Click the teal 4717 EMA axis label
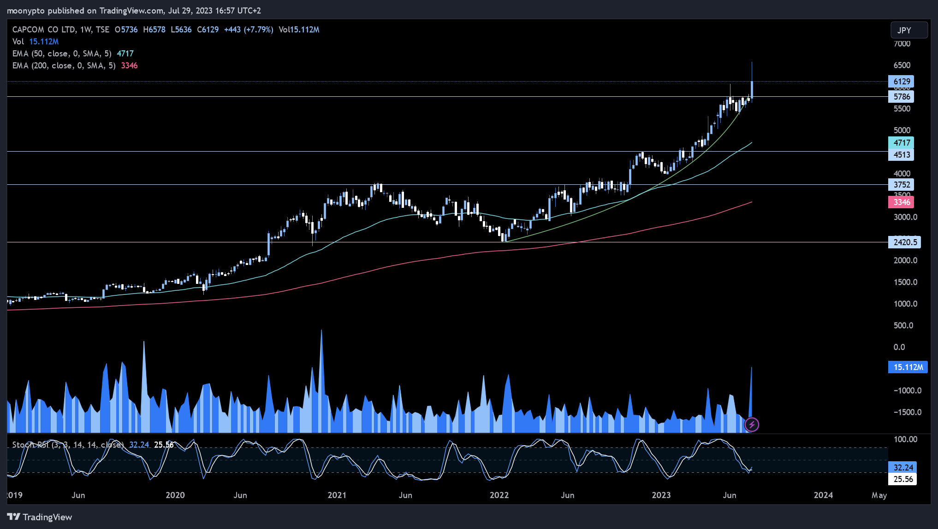This screenshot has width=938, height=529. tap(901, 143)
